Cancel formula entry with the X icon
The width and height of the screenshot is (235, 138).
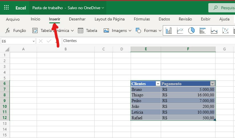click(41, 41)
